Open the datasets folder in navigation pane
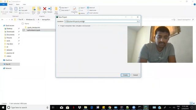 tap(9, 50)
